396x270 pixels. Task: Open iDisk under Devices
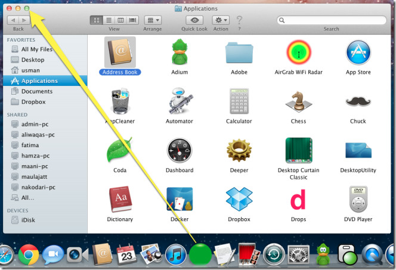tap(45, 220)
